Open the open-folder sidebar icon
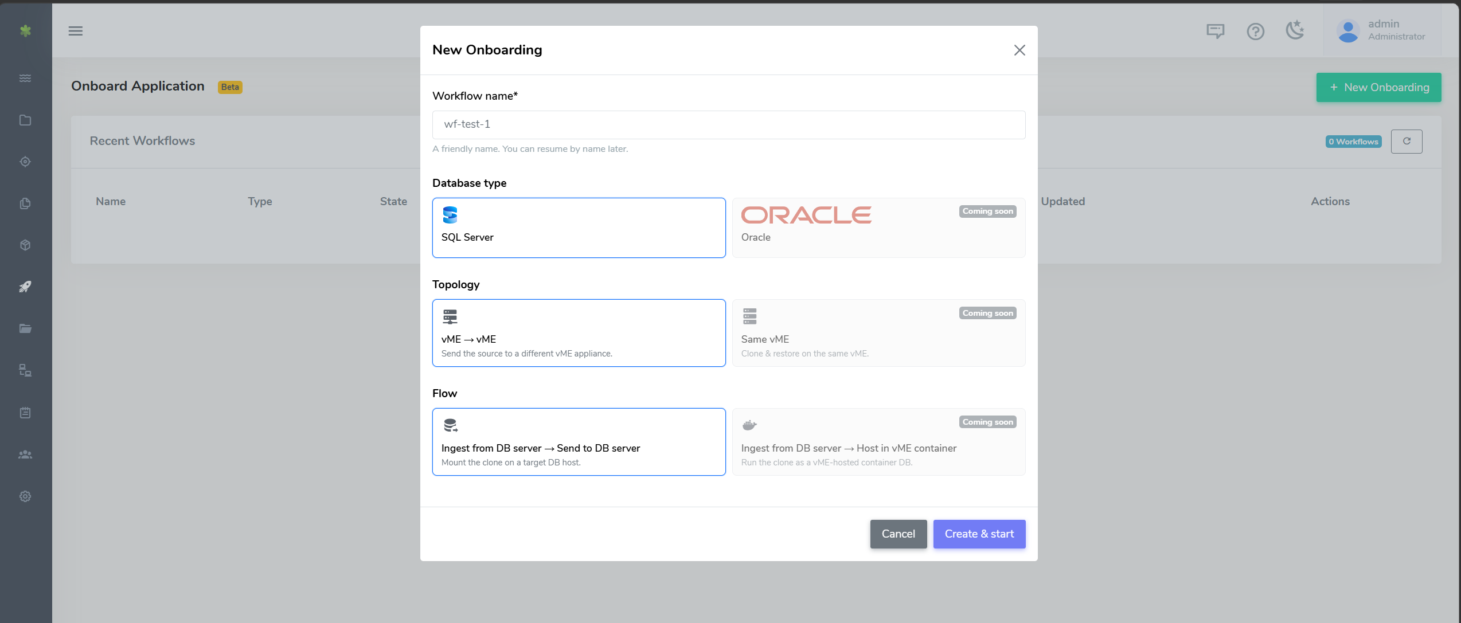1461x623 pixels. coord(25,328)
